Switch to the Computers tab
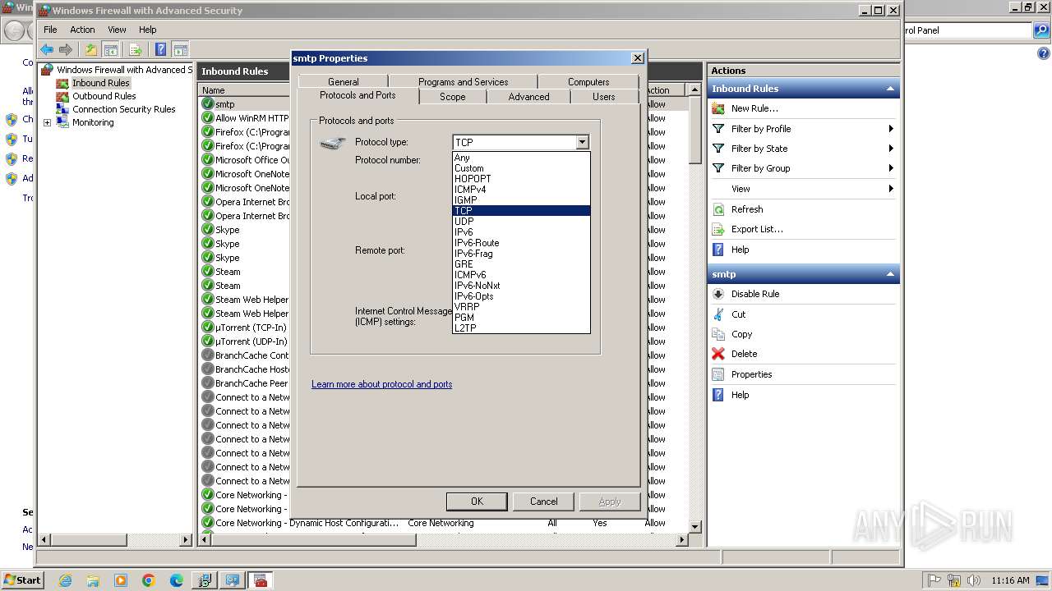The width and height of the screenshot is (1052, 591). [588, 82]
